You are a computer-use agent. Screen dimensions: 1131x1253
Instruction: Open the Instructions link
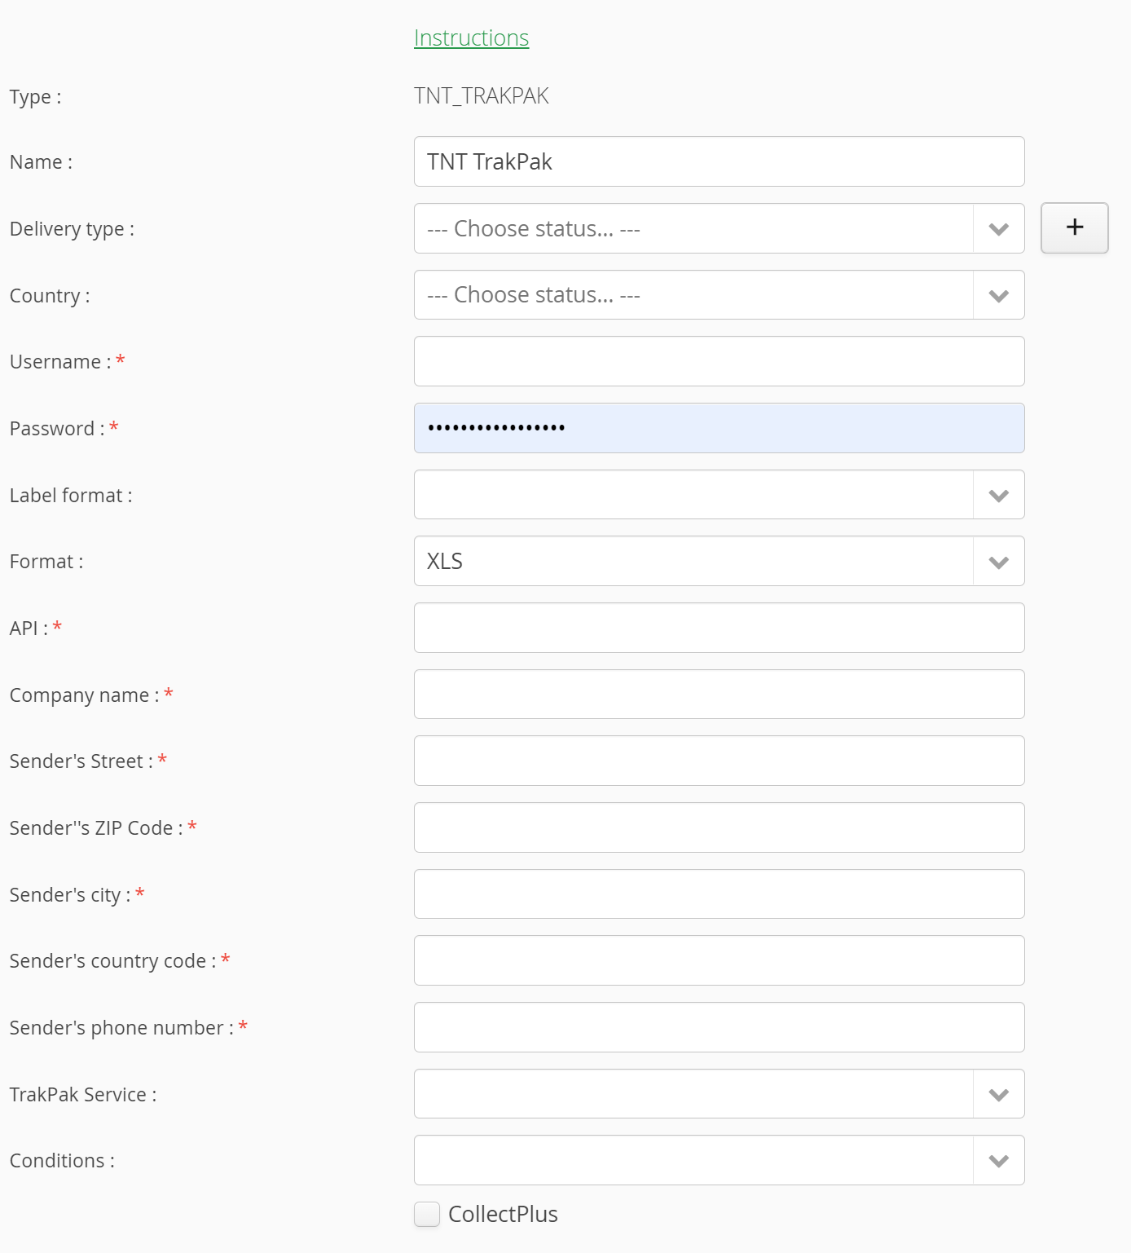coord(471,38)
